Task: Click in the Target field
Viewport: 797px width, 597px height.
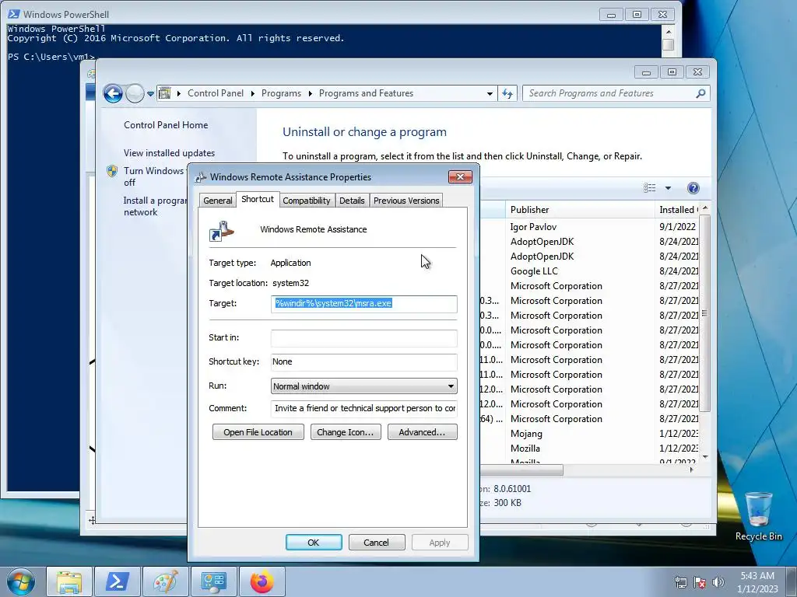Action: tap(364, 304)
